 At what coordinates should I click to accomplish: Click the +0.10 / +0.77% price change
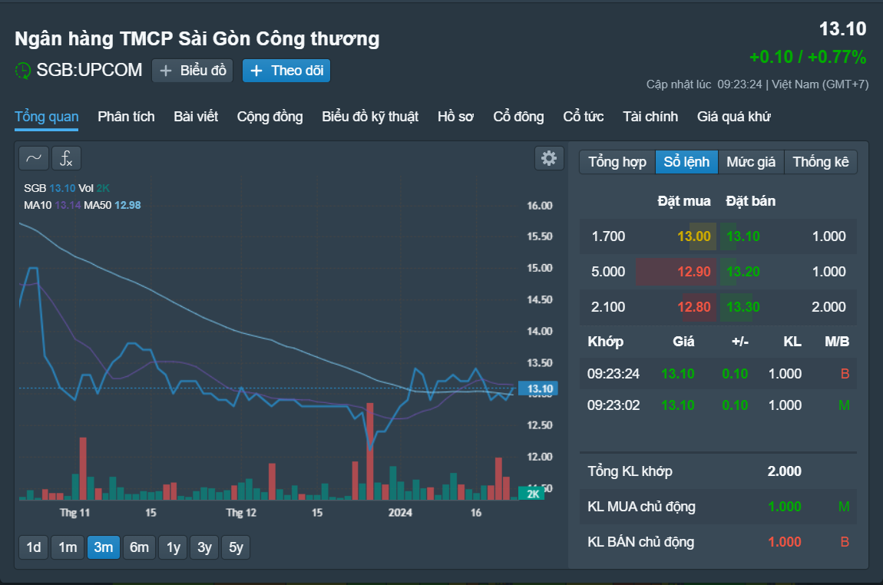[808, 57]
